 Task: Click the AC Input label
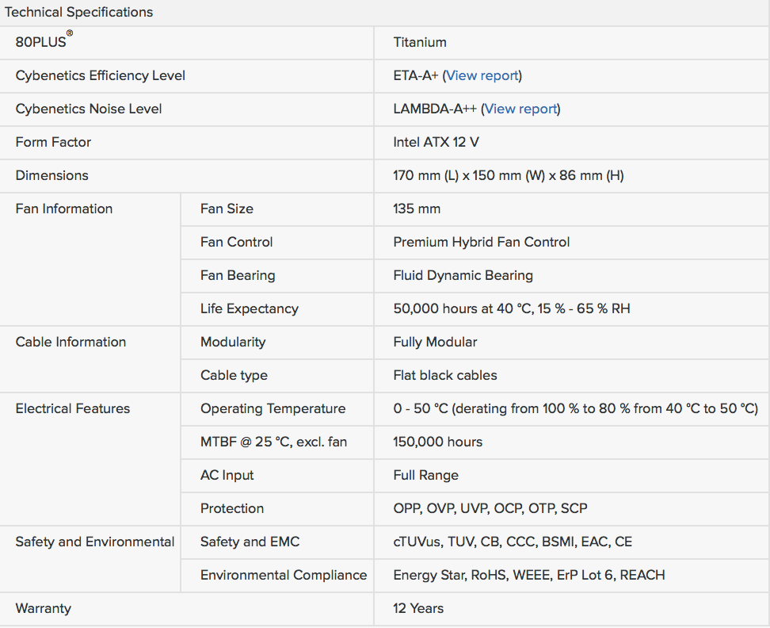(227, 476)
